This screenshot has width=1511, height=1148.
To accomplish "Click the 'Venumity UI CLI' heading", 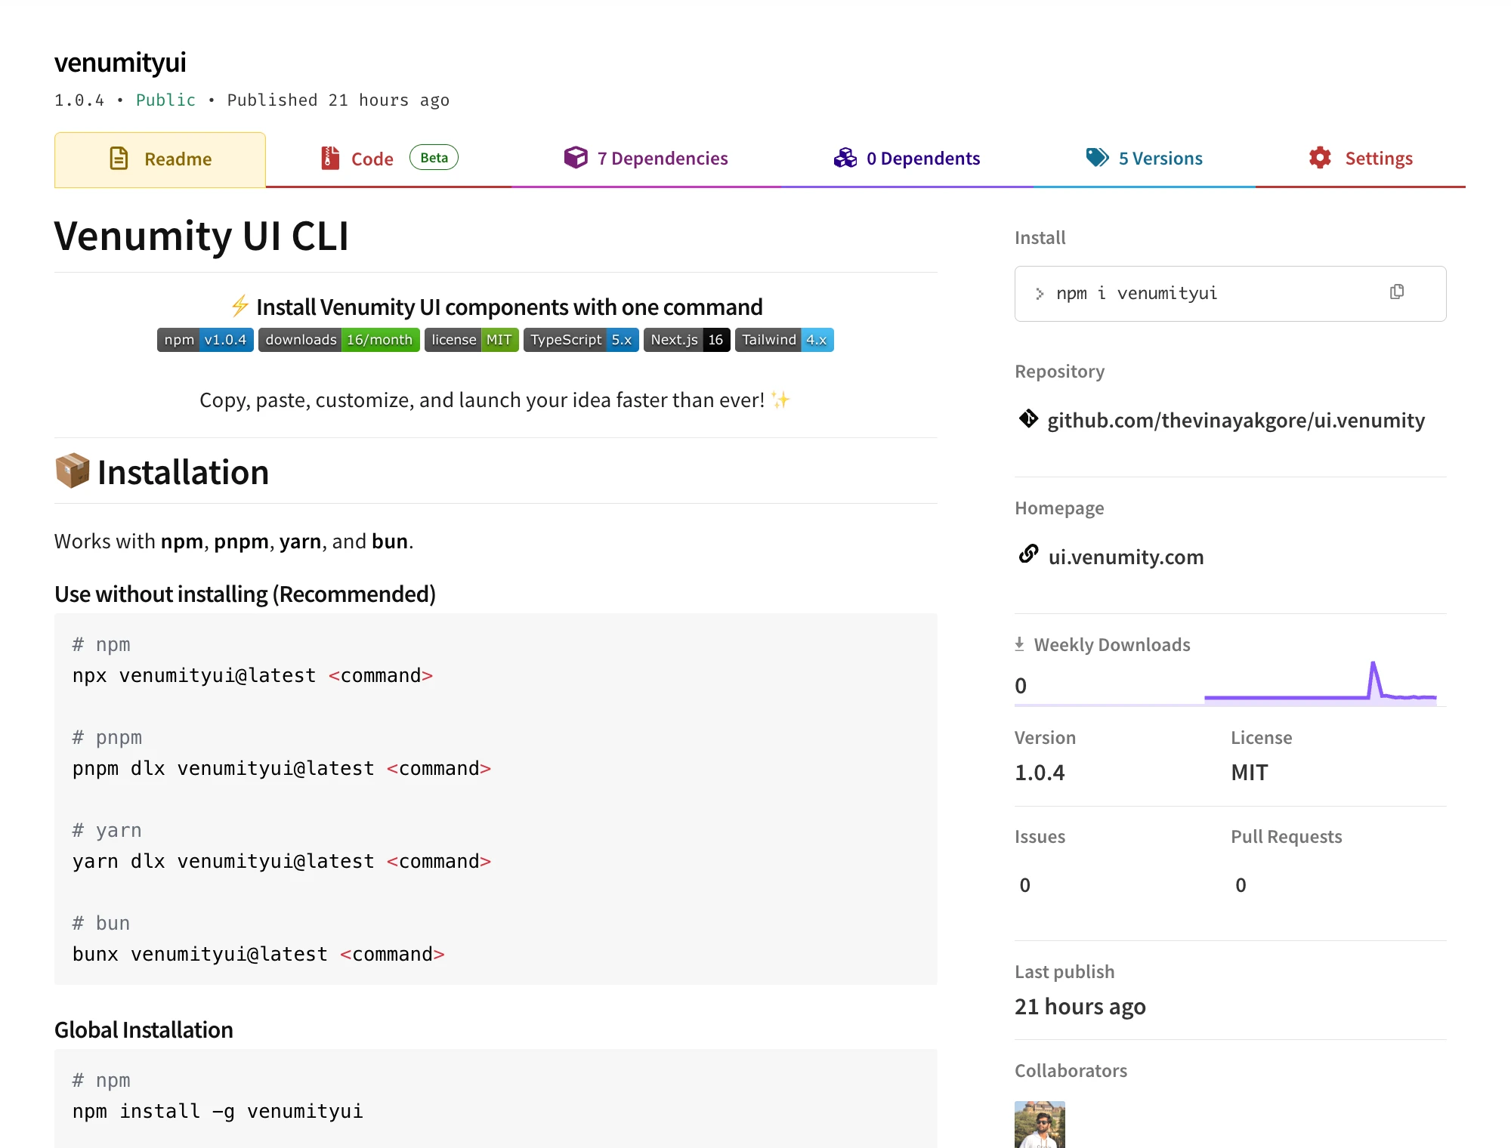I will [202, 236].
